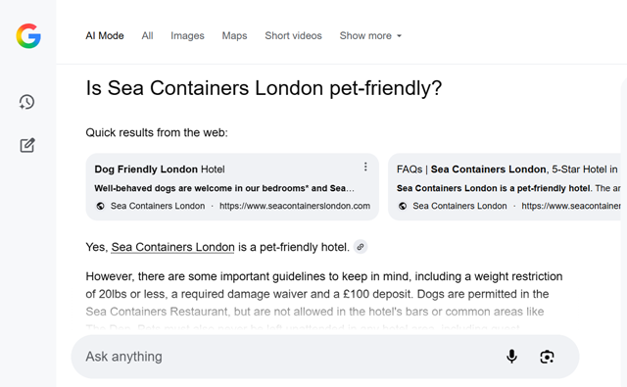Screen dimensions: 627x387
Task: Start new search with pencil icon
Action: pos(27,145)
